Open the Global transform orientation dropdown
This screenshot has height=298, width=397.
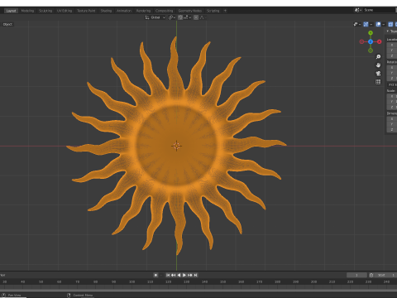tap(155, 17)
